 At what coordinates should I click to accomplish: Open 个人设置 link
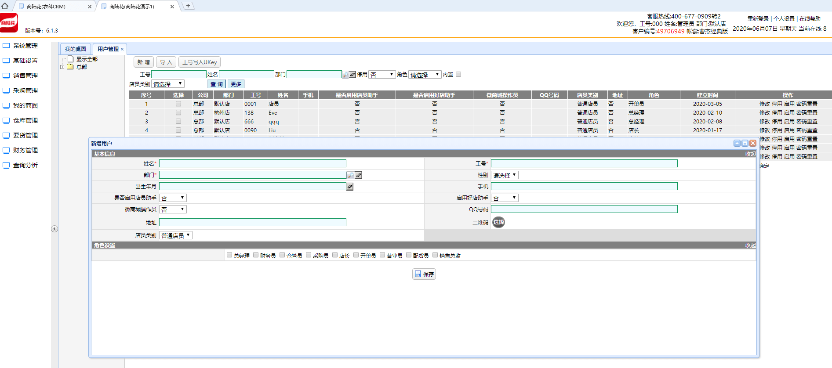[784, 18]
